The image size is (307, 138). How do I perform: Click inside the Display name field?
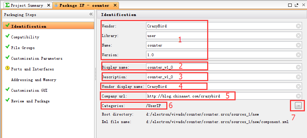click(224, 67)
